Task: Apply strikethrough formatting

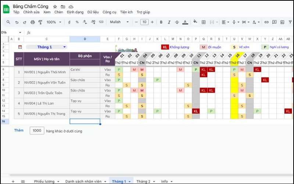Action: pos(177,22)
